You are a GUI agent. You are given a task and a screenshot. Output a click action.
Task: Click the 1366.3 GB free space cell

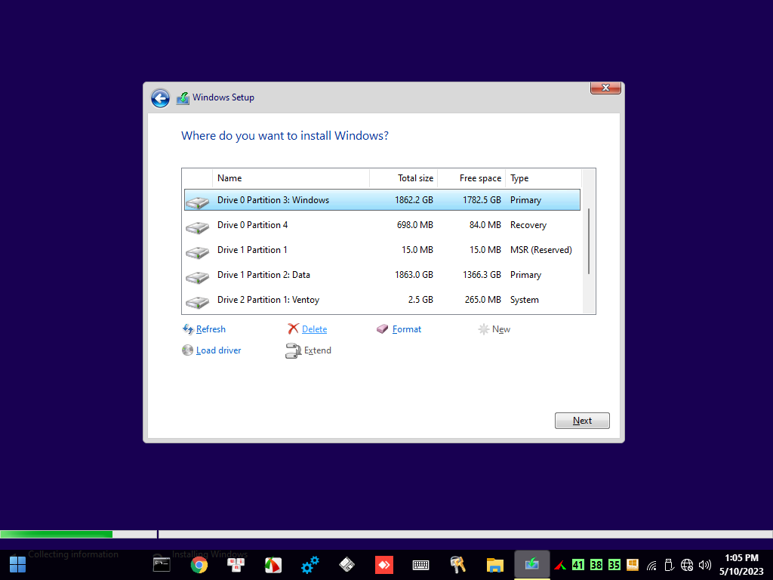click(x=482, y=275)
